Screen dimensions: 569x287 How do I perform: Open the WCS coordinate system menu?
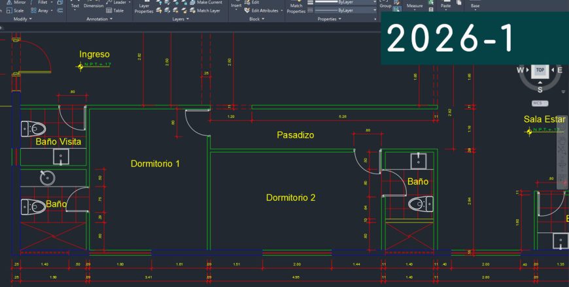tap(540, 103)
